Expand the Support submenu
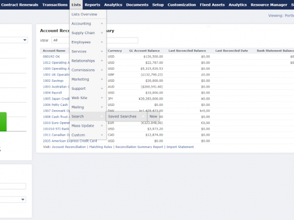The image size is (294, 220). [x=88, y=89]
